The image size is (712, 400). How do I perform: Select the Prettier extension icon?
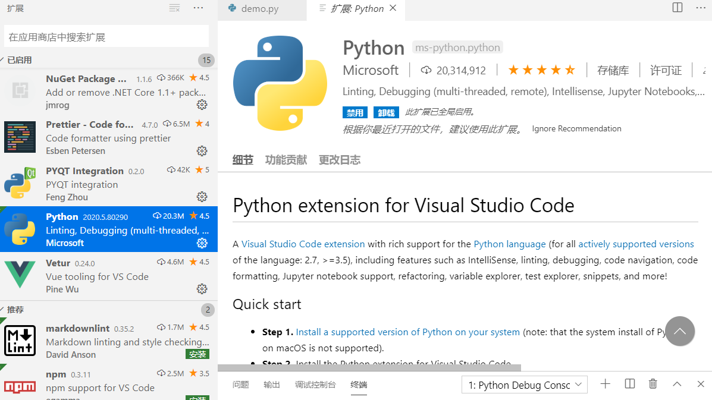20,137
